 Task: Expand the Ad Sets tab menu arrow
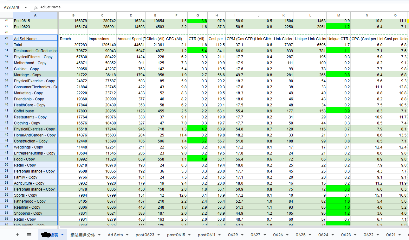coord(127,235)
